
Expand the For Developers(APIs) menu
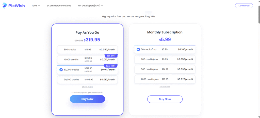[x=90, y=6]
